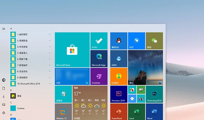Open the 腾讯QQ penguin tile
The image size is (204, 120).
[x=119, y=41]
